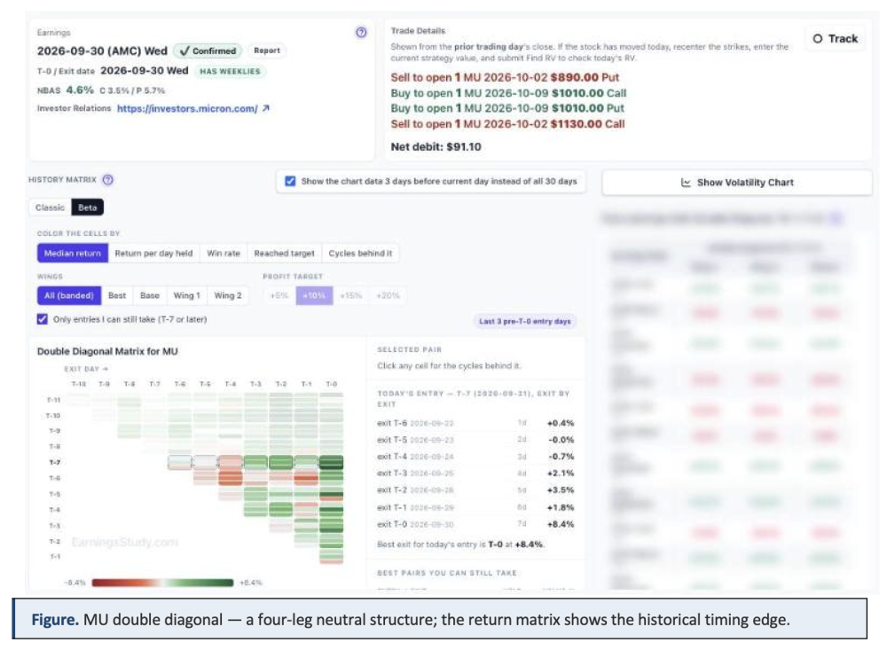Click the Earnings help question-mark icon
This screenshot has width=887, height=650.
(361, 32)
